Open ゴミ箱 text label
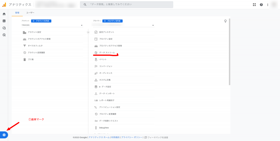The height and width of the screenshot is (141, 280). pos(31,60)
